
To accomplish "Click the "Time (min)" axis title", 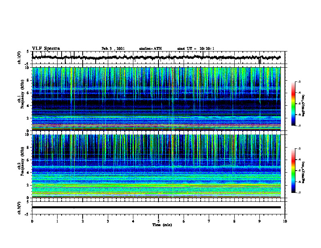I will [162, 225].
